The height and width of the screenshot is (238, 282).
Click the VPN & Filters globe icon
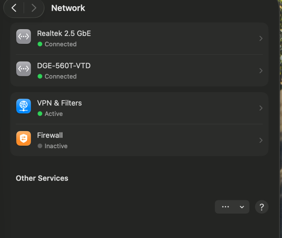tap(23, 106)
